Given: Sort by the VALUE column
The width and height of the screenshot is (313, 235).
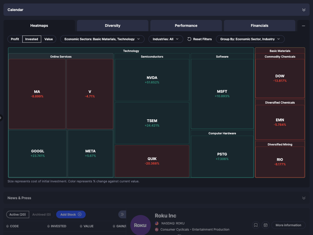Looking at the screenshot, I should point(87,226).
